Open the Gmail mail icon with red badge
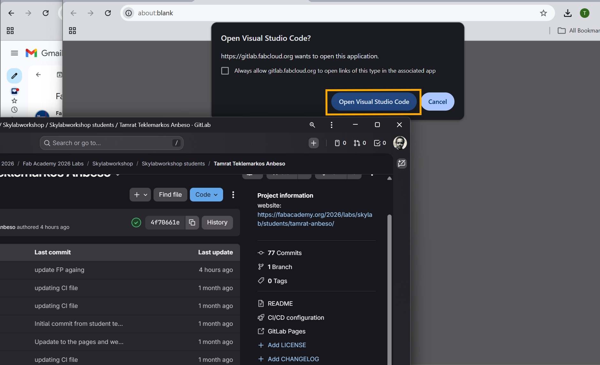The image size is (600, 365). [15, 91]
